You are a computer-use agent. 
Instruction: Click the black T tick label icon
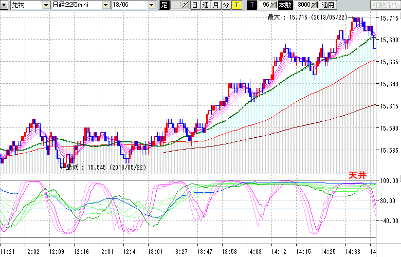point(251,5)
